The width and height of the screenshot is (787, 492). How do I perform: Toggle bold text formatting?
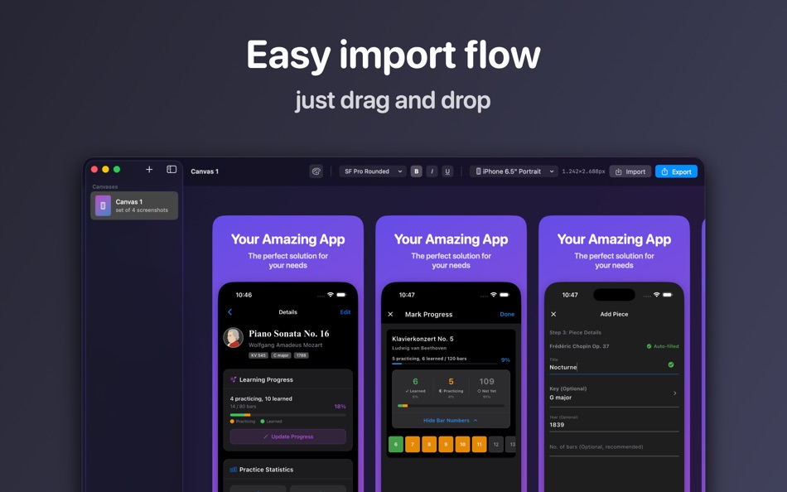(417, 171)
